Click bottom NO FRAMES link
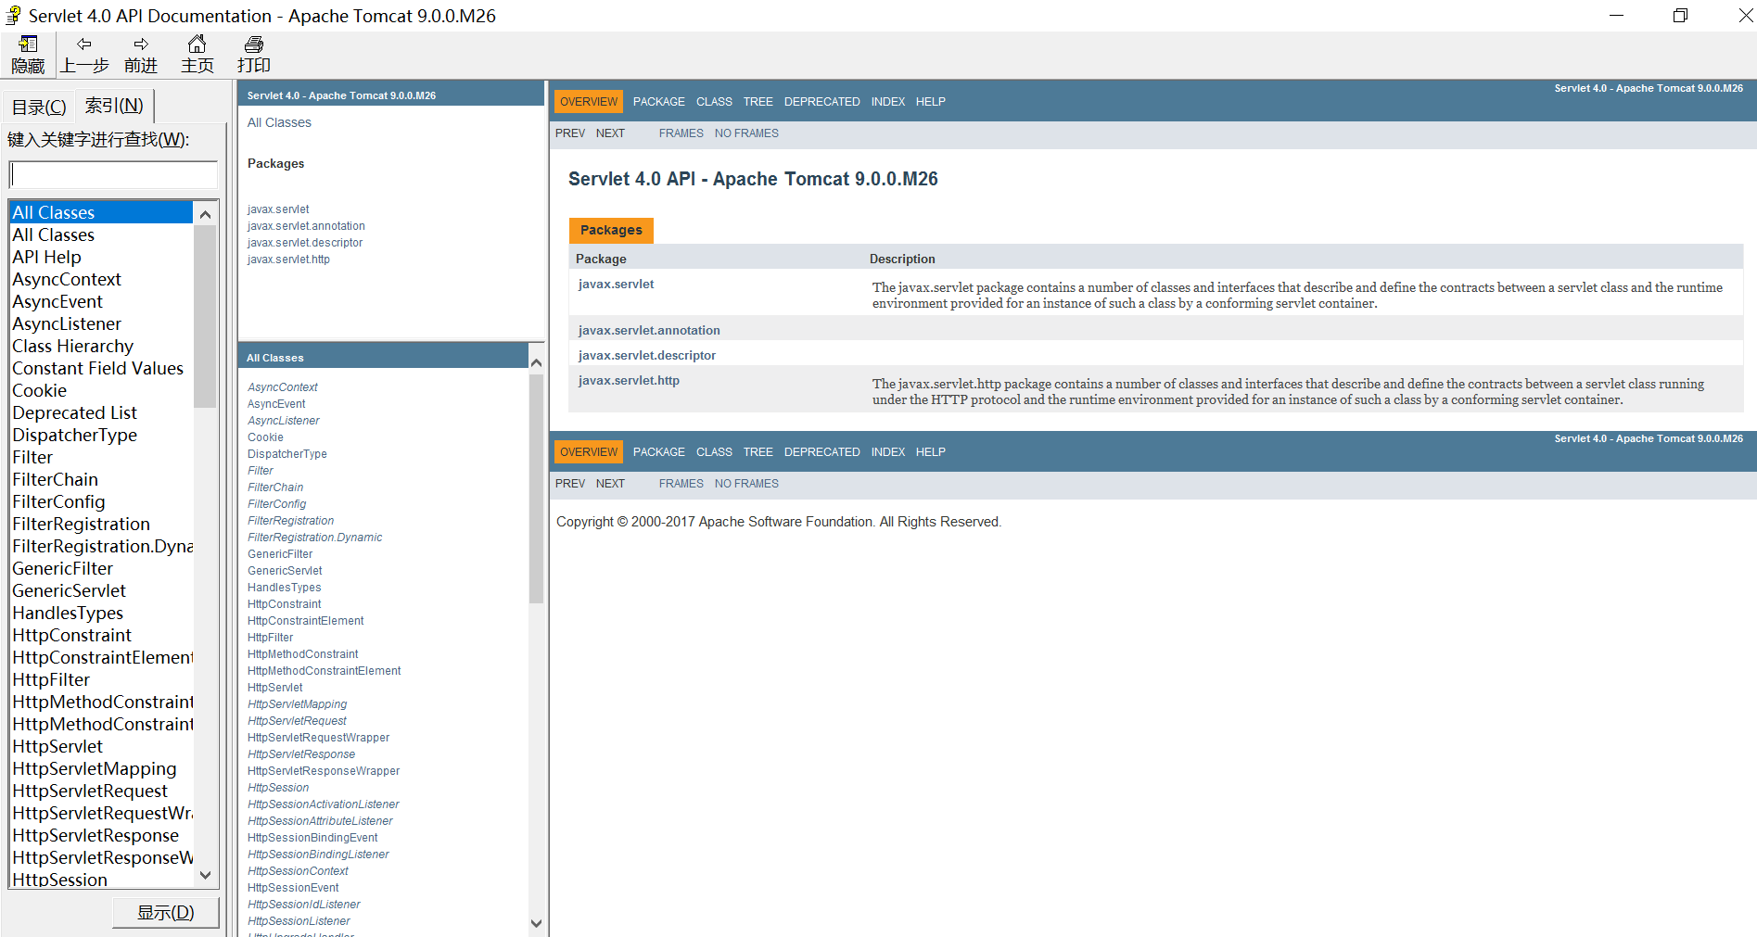 pos(746,484)
